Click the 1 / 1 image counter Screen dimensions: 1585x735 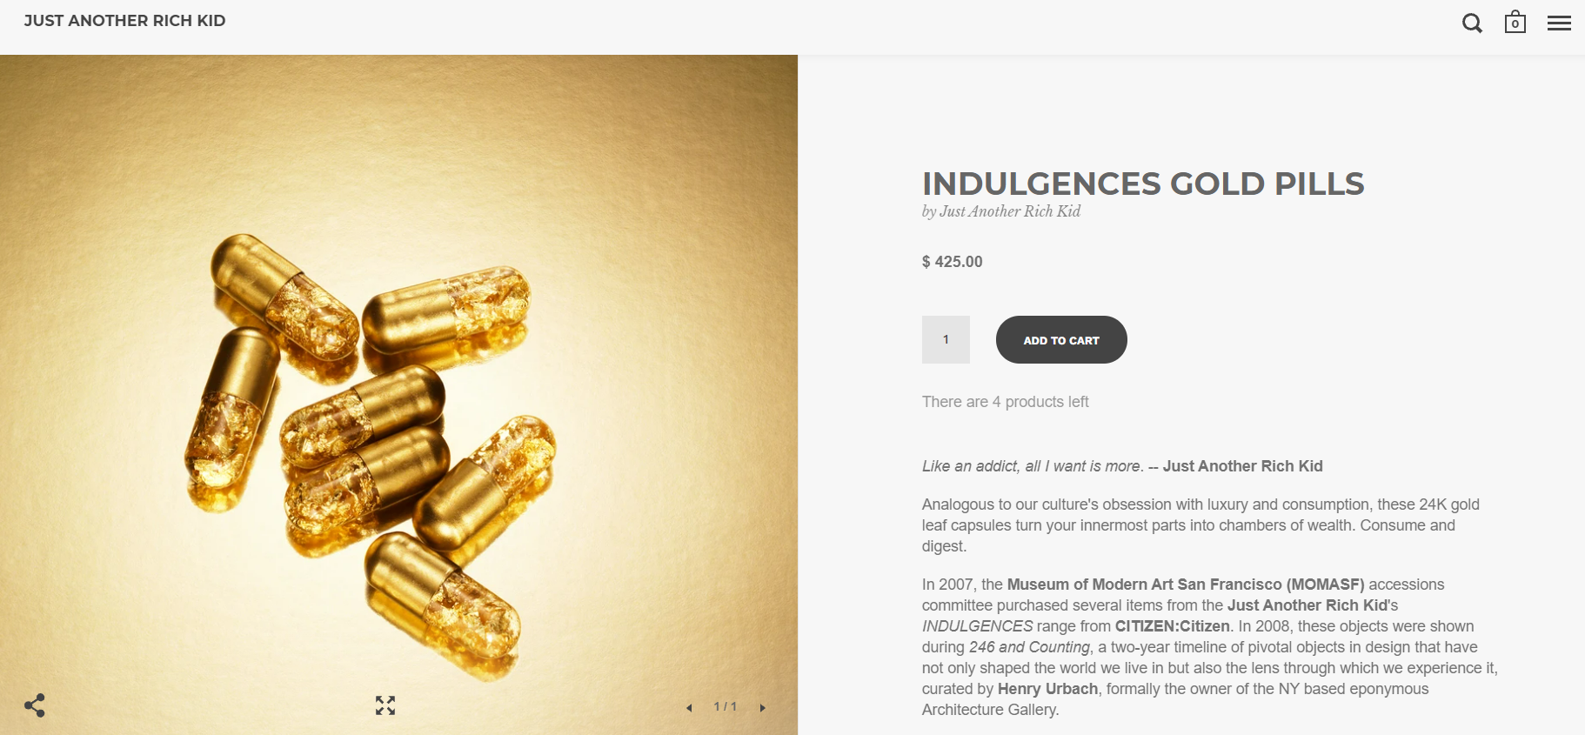pos(725,706)
